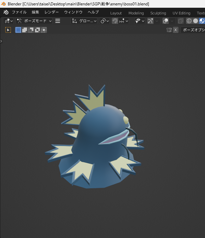The image size is (205, 238).
Task: Toggle the X axis mirror button
Action: click(176, 30)
